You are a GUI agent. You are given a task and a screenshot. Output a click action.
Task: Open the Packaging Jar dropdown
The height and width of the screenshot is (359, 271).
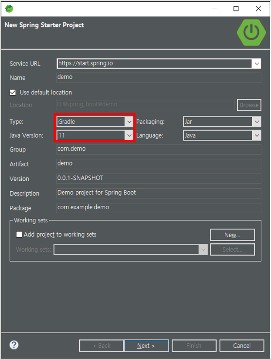point(222,121)
